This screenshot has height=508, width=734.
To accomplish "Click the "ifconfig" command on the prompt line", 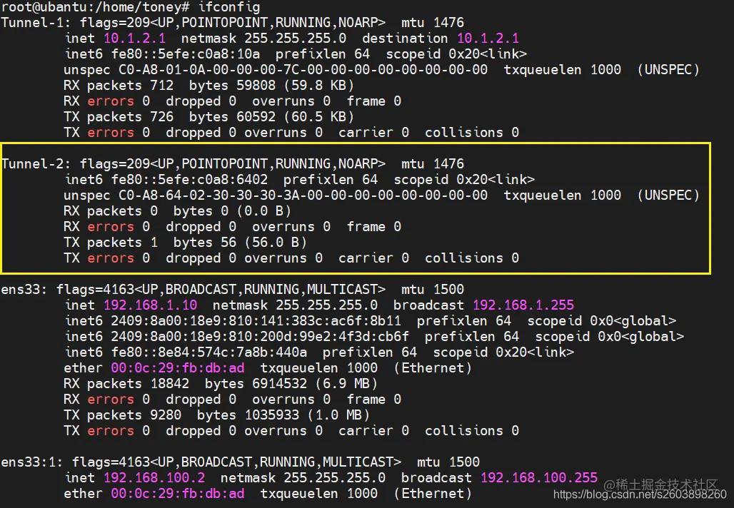I will tap(229, 7).
